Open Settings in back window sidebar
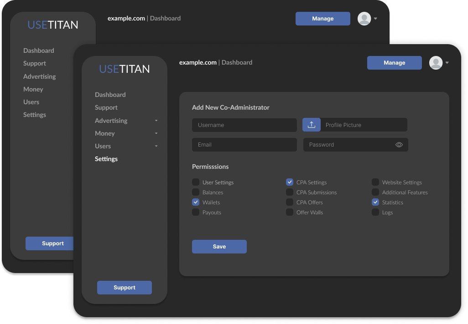 [35, 115]
